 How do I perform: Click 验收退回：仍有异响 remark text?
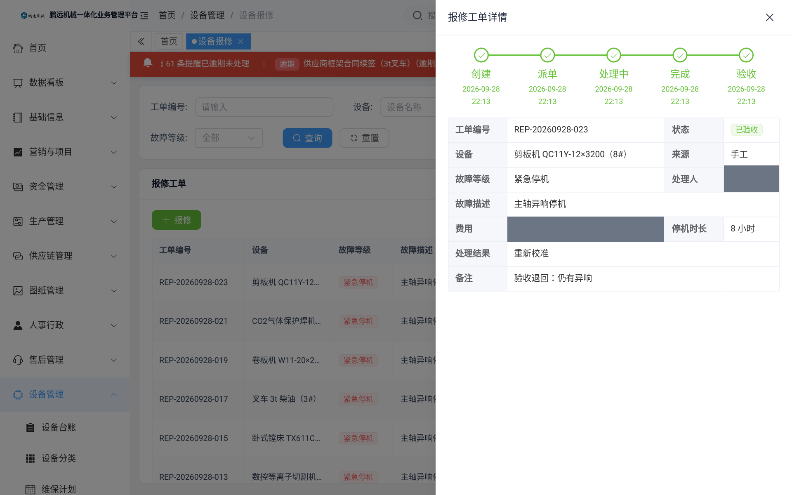tap(553, 278)
